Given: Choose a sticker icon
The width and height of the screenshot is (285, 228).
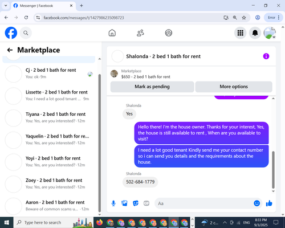Looking at the screenshot, I should point(136,203).
